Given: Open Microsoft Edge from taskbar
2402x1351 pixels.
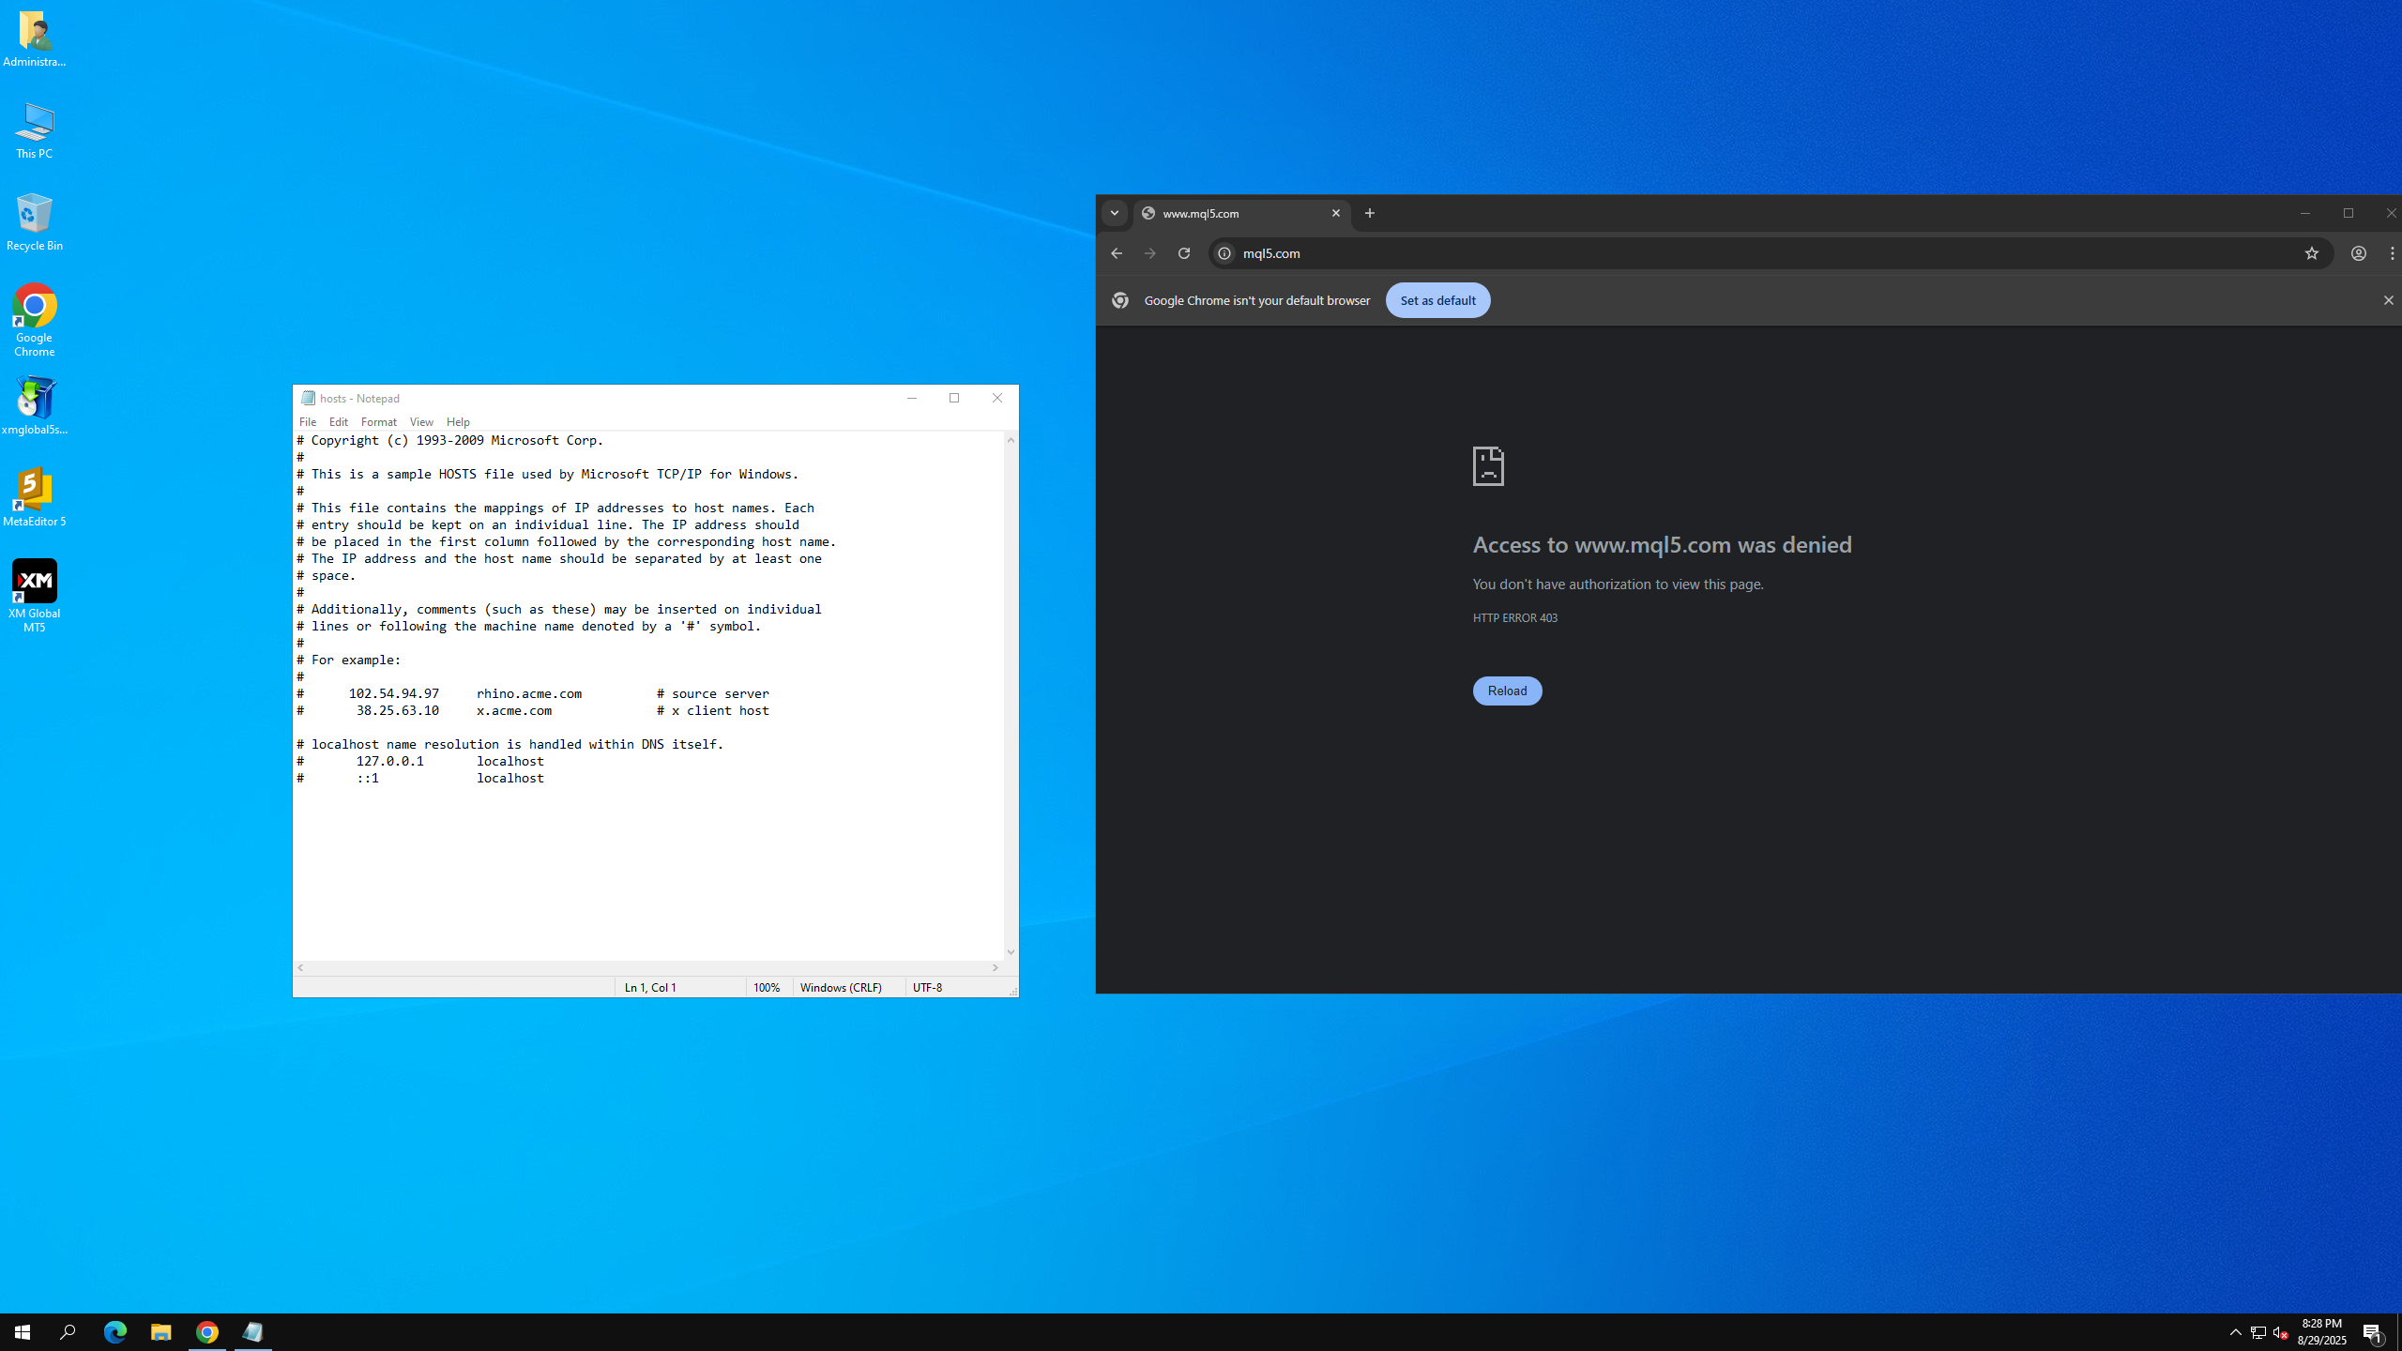Looking at the screenshot, I should [114, 1331].
